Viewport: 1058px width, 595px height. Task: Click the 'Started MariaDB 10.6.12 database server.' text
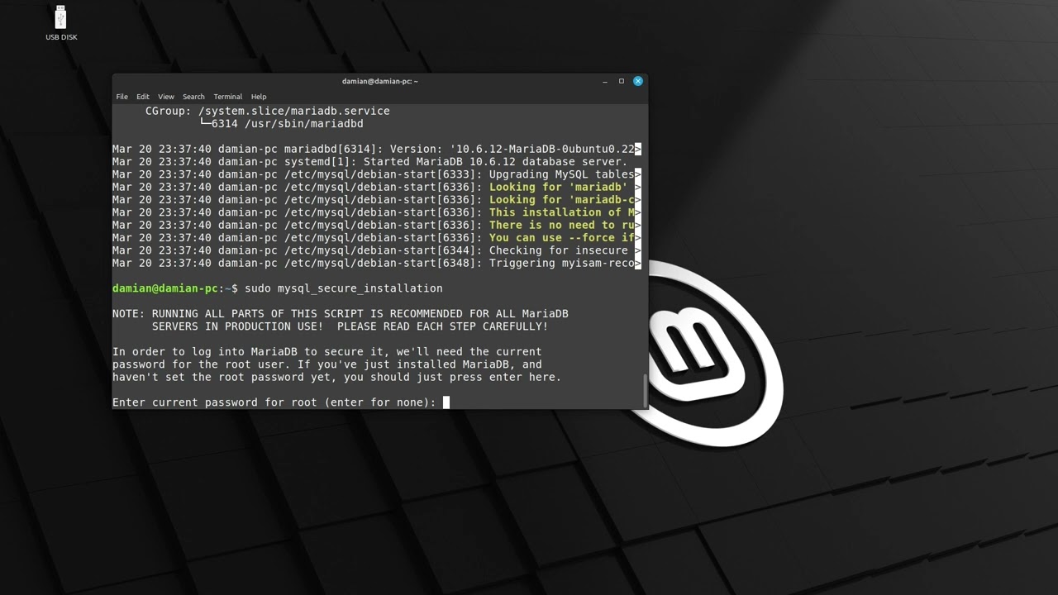[x=496, y=162]
